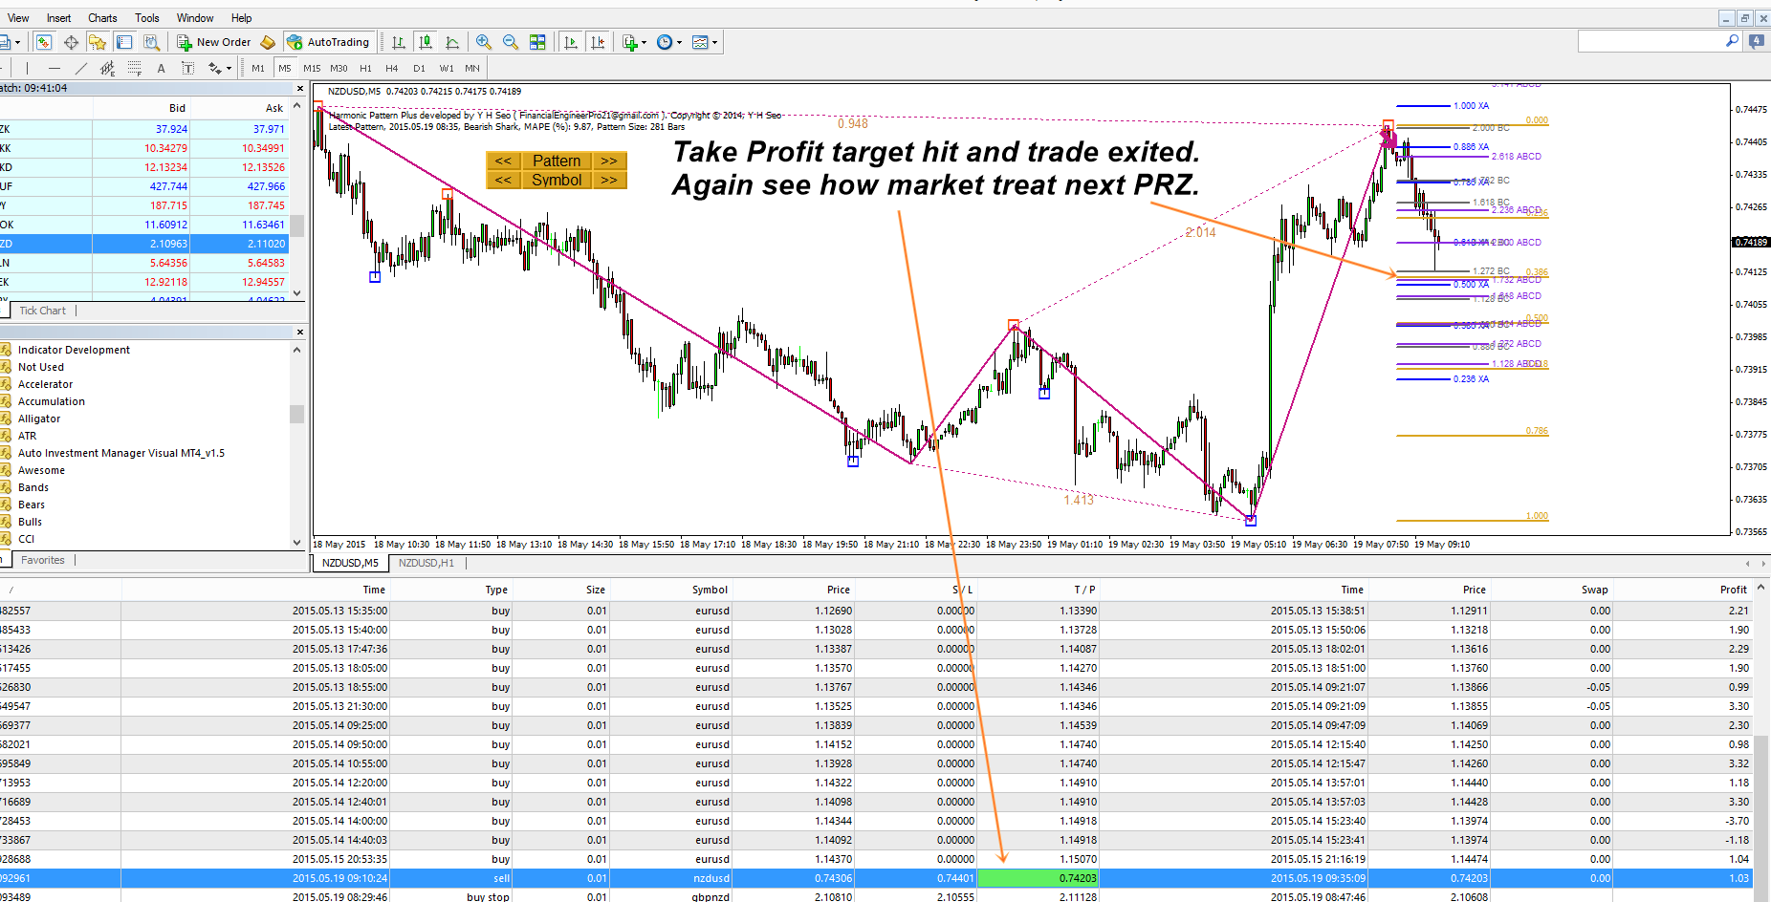Select the text label tool
This screenshot has height=902, width=1771.
coord(187,68)
